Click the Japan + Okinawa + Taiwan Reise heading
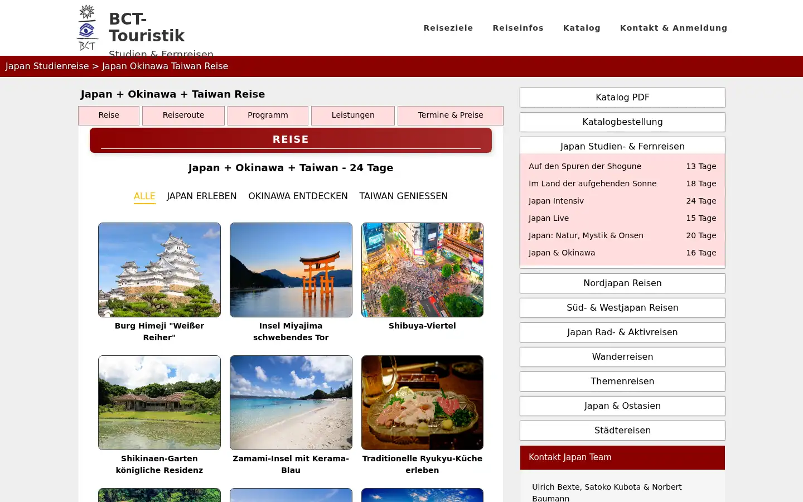 (x=173, y=94)
